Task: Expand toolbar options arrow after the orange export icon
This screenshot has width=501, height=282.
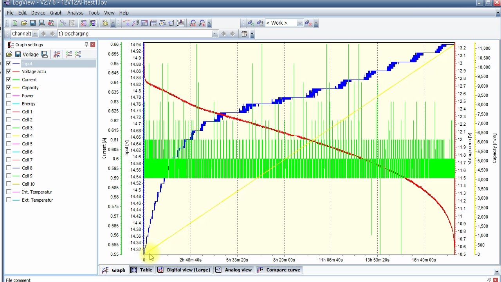Action: [113, 23]
